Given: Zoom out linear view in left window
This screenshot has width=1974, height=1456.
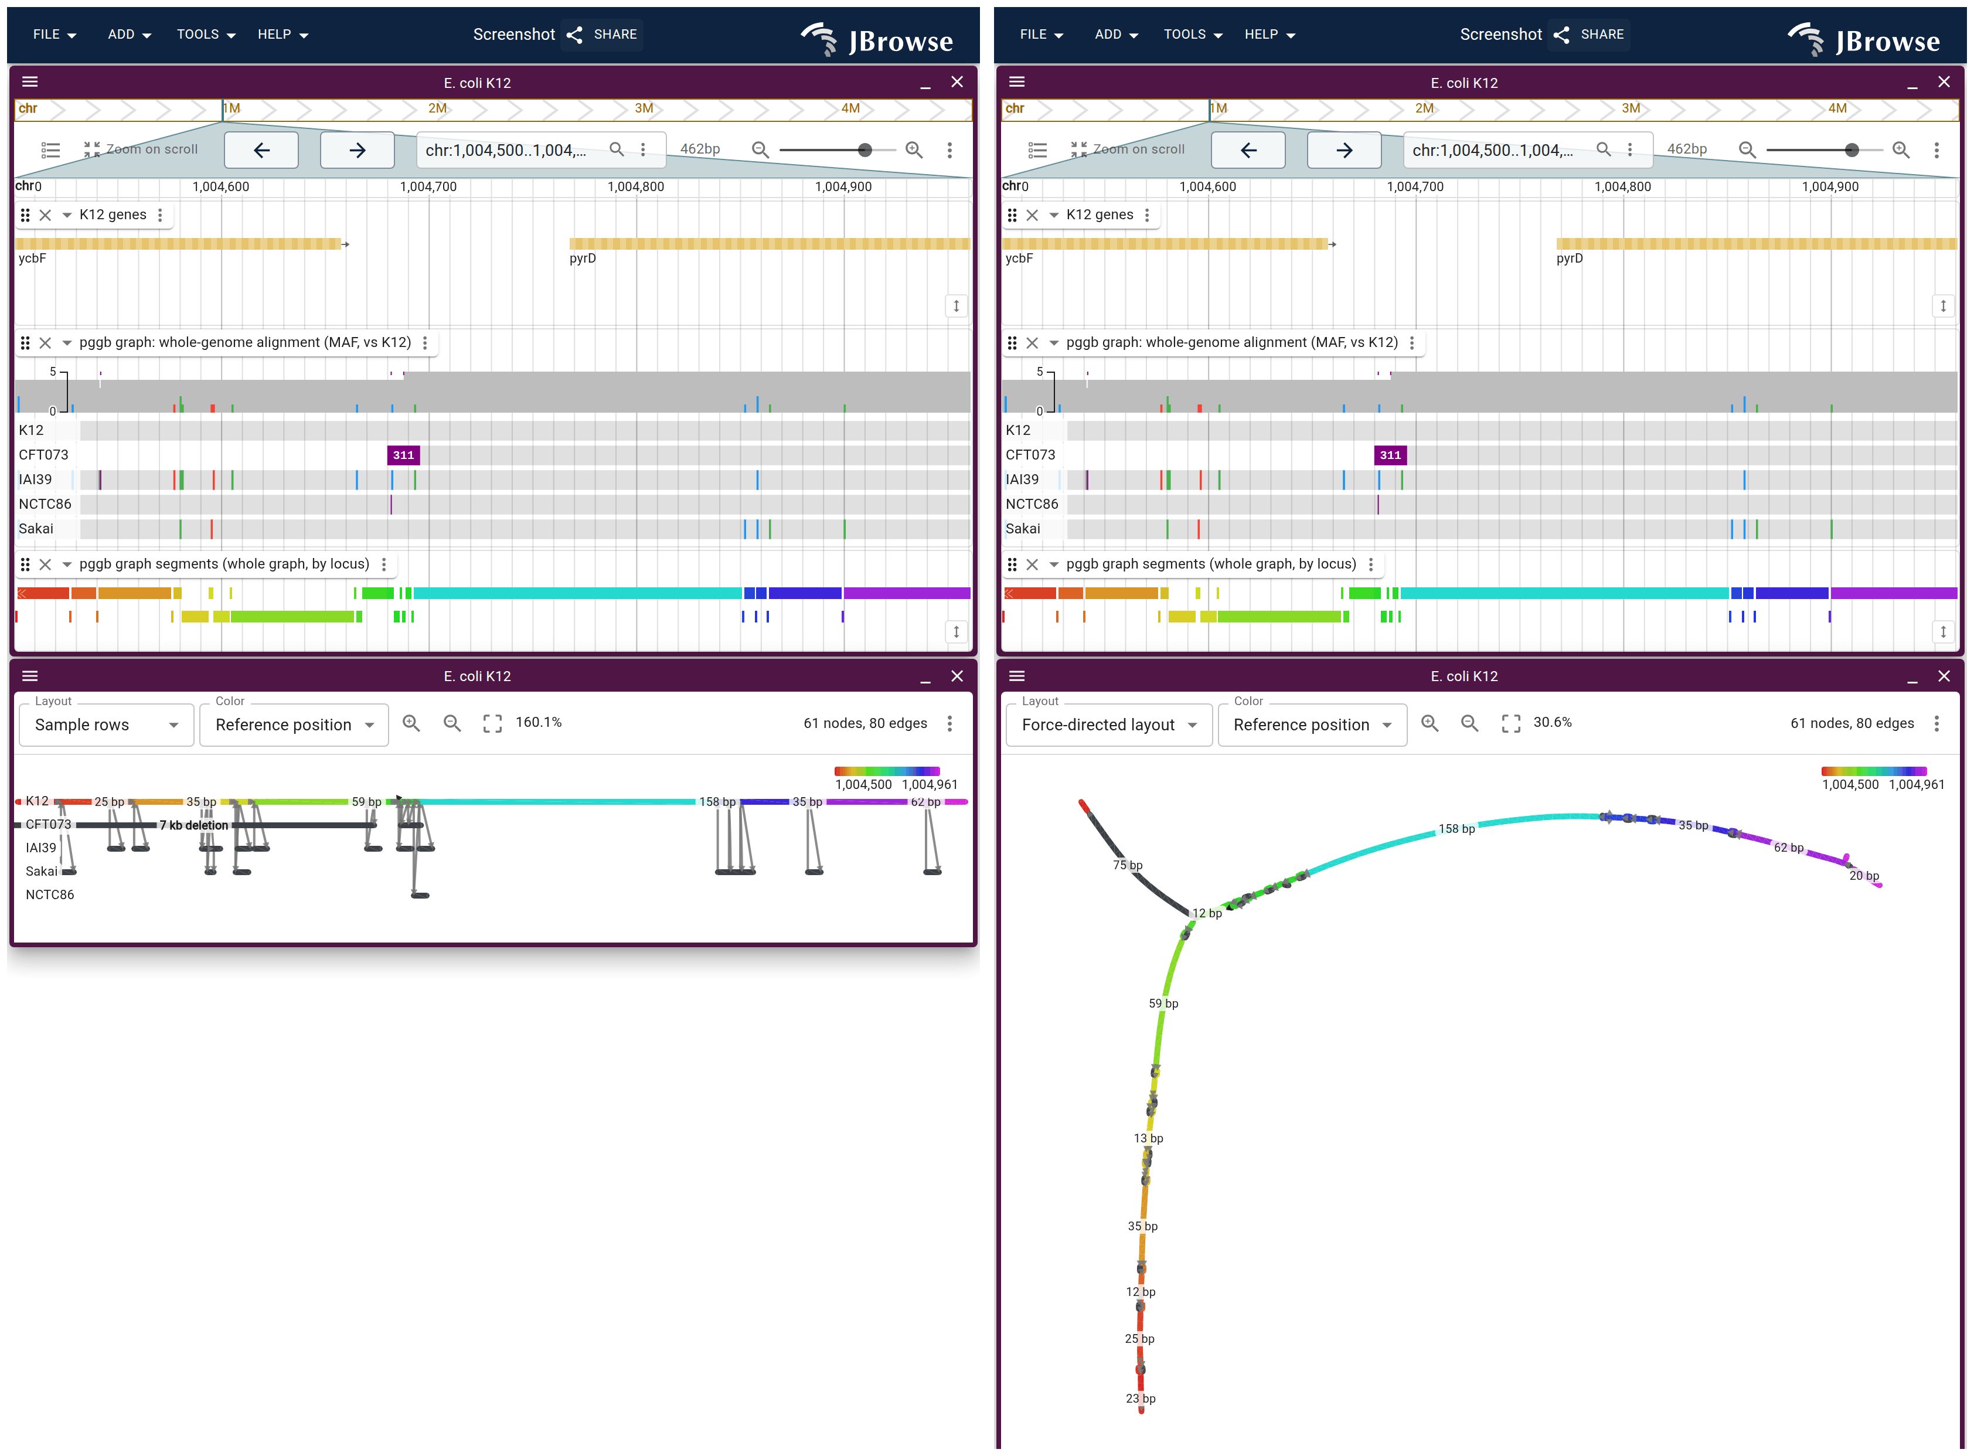Looking at the screenshot, I should pos(761,150).
